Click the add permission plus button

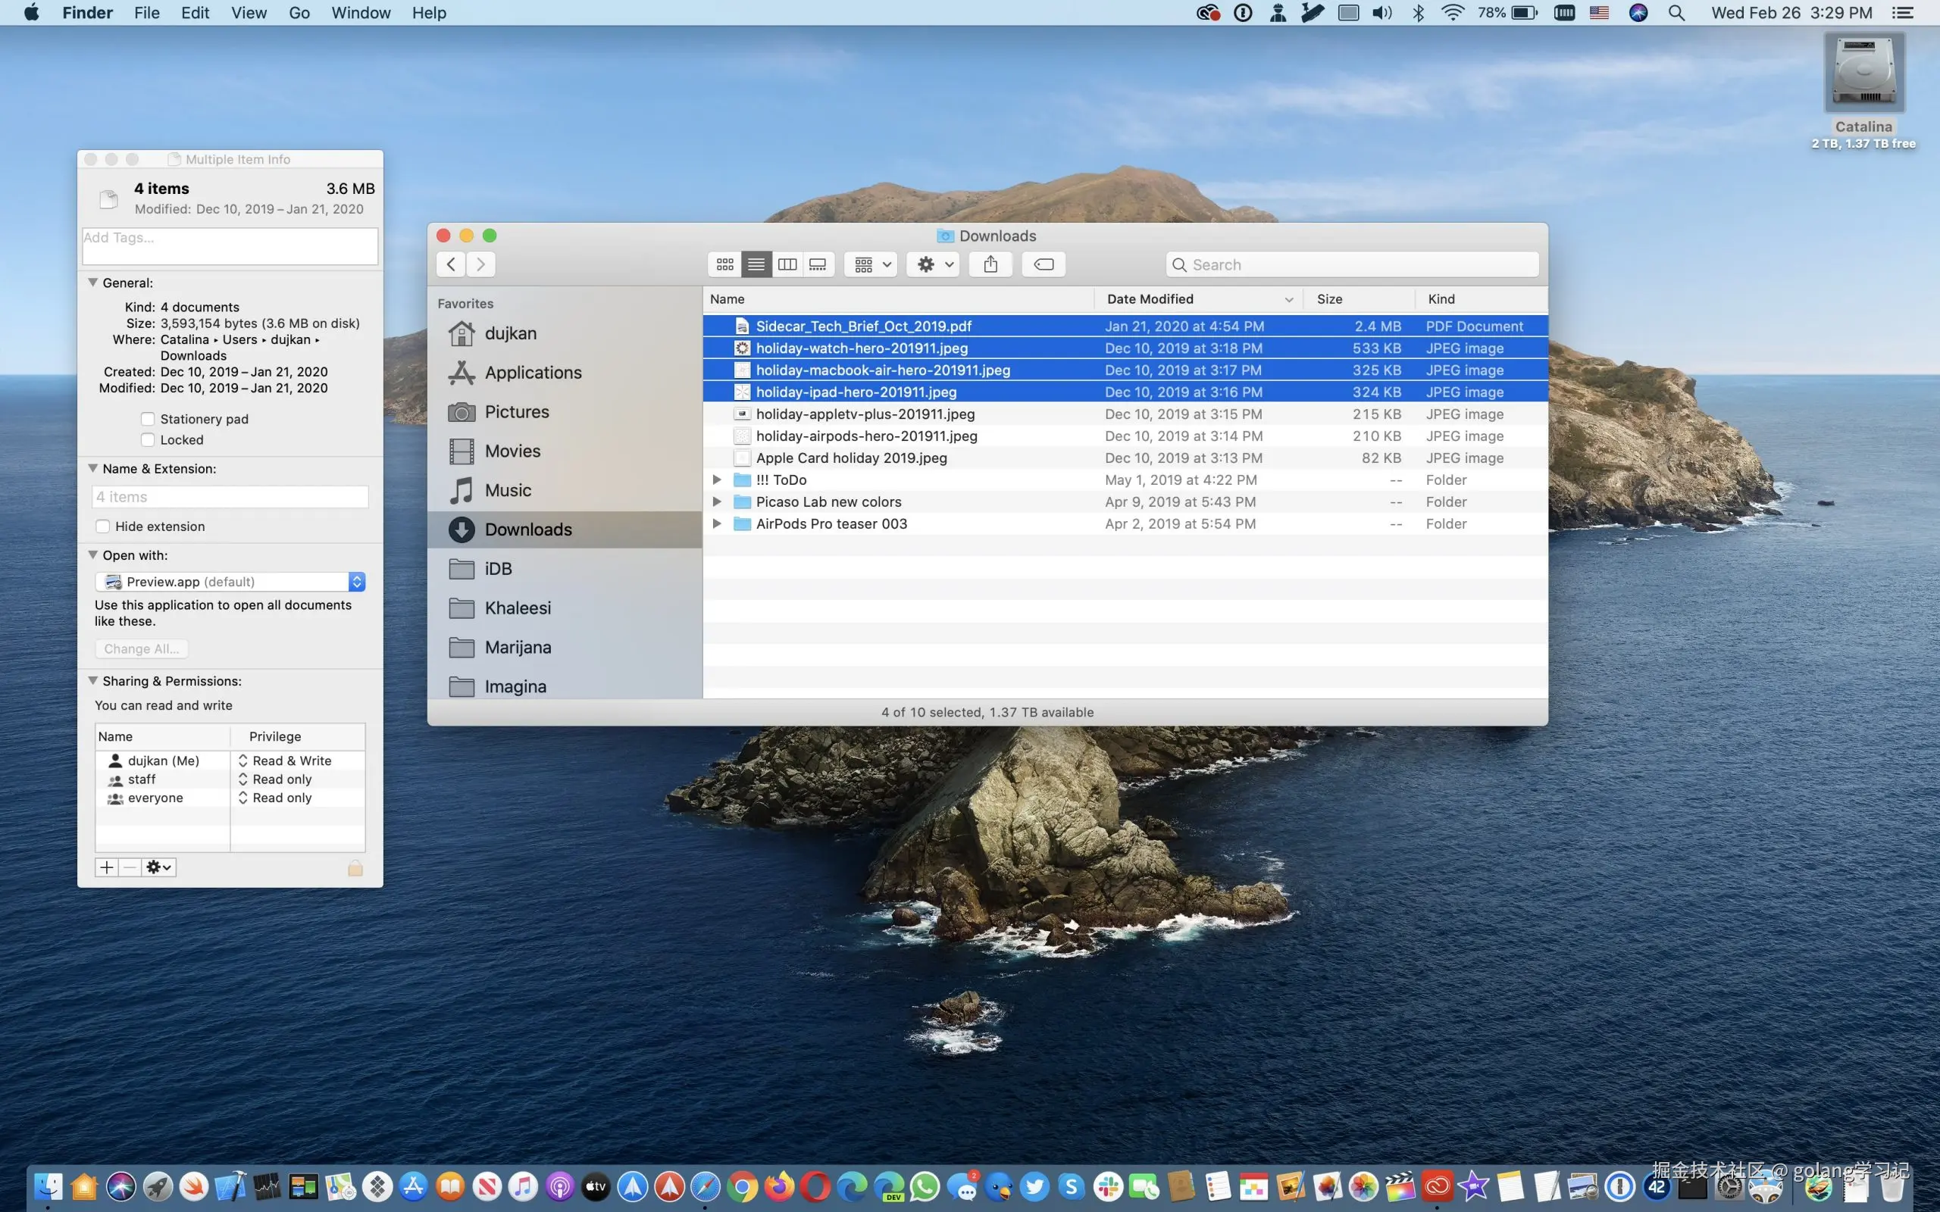pos(107,867)
